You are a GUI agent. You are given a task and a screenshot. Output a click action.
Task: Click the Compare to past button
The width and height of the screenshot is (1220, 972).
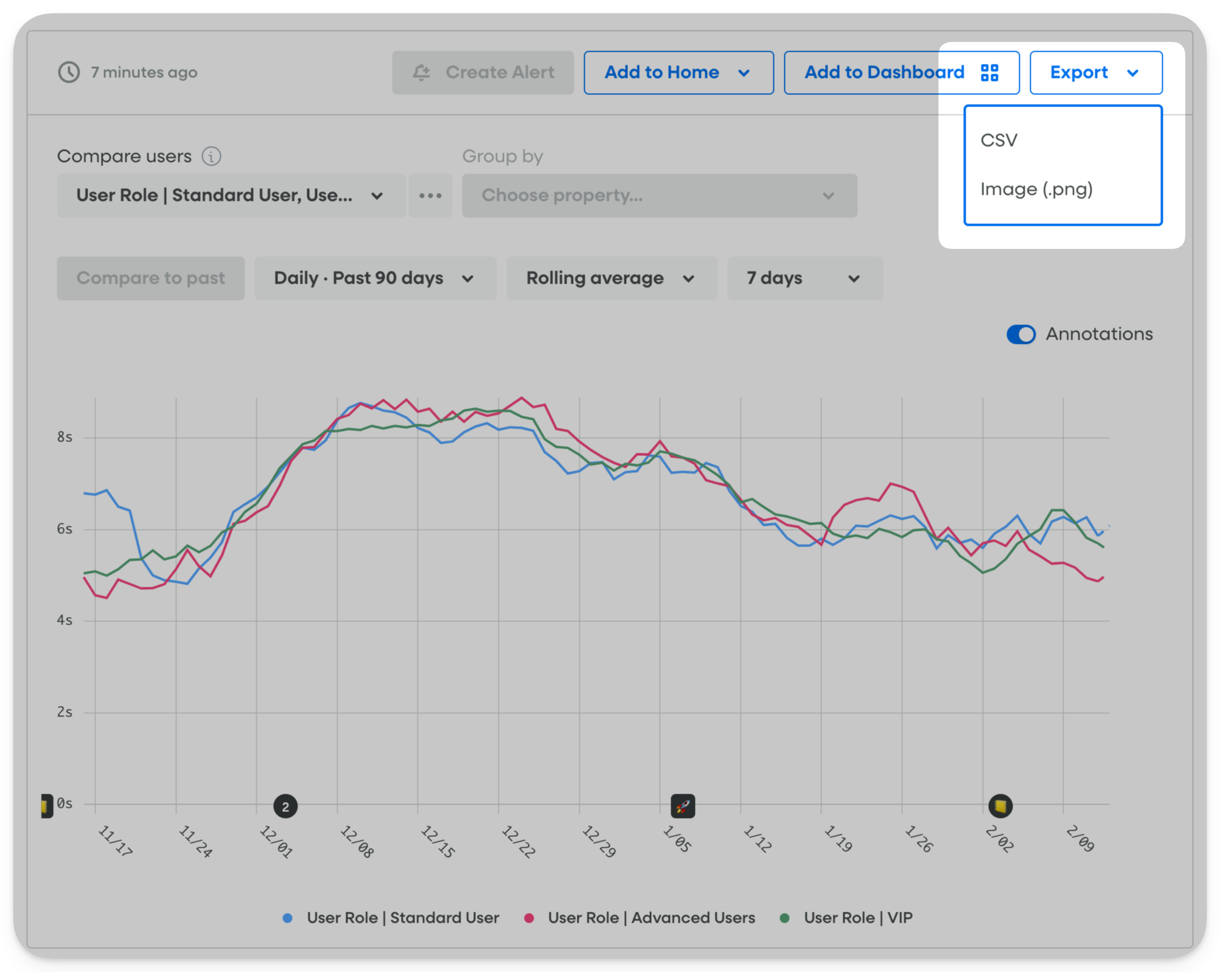tap(150, 278)
